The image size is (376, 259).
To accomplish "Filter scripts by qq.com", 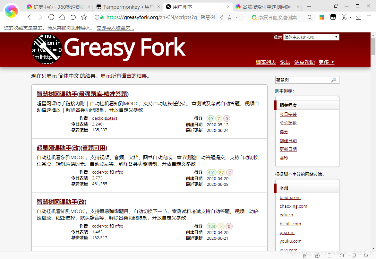I will (287, 233).
